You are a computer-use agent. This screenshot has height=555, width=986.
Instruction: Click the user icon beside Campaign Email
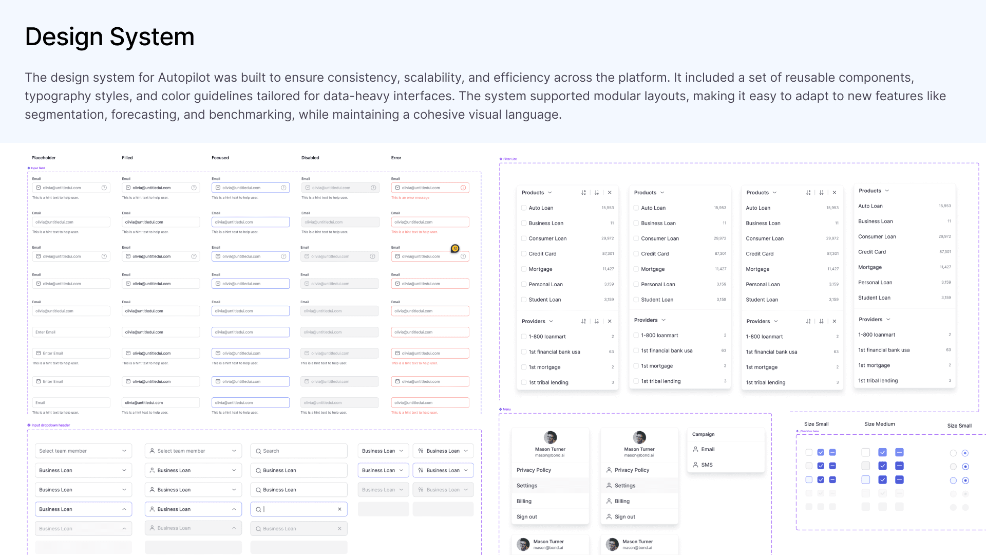(696, 449)
